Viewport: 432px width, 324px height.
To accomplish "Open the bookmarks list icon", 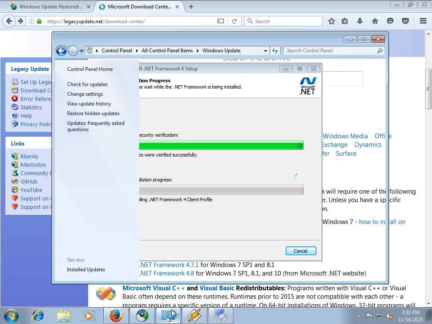I will 345,21.
